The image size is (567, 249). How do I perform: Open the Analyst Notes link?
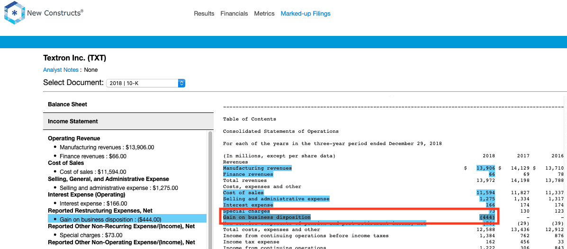tap(61, 70)
